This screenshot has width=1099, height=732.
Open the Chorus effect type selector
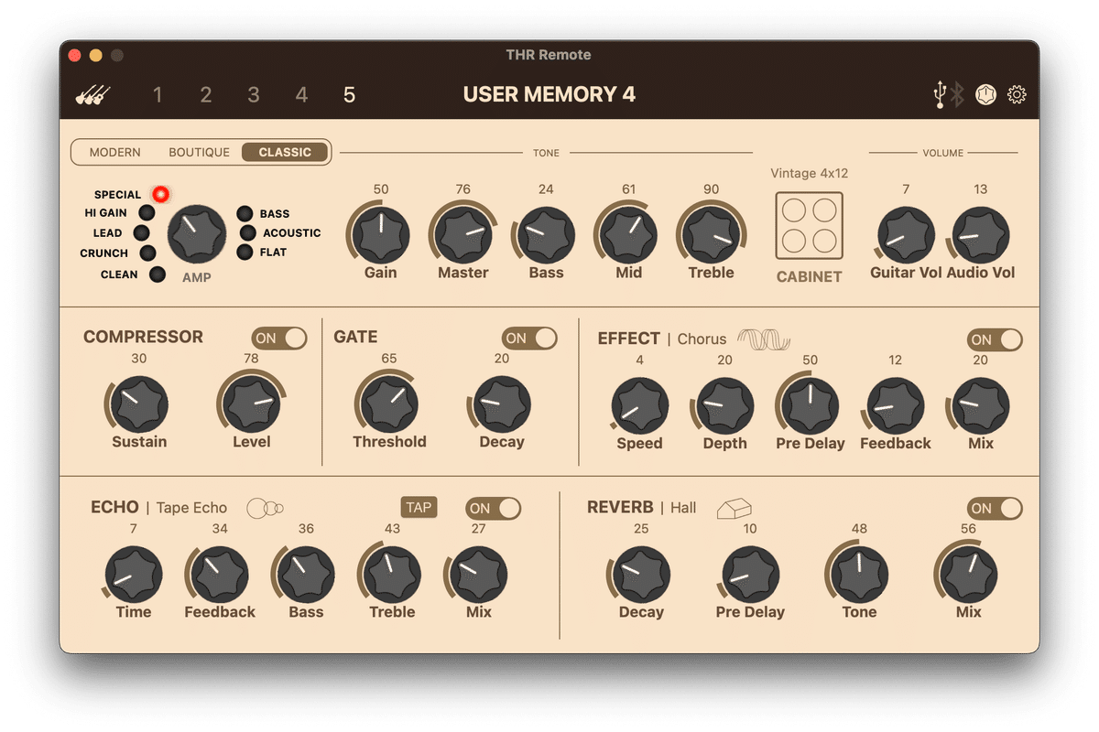702,339
